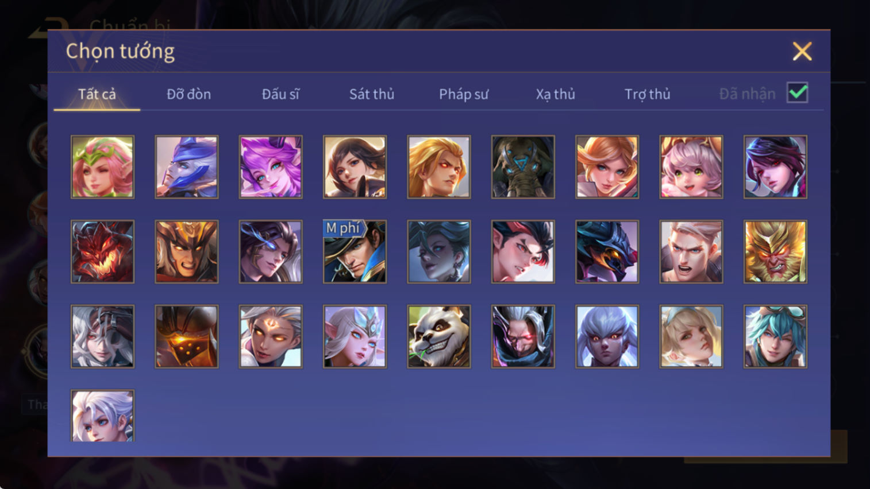Choose the golden monkey king hero
Viewport: 870px width, 489px height.
(x=775, y=251)
